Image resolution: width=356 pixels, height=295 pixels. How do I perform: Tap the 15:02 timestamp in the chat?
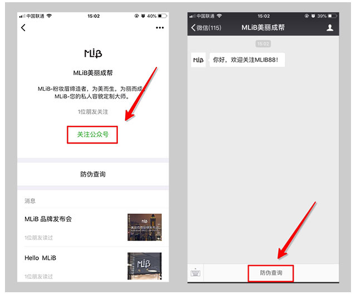pyautogui.click(x=263, y=43)
